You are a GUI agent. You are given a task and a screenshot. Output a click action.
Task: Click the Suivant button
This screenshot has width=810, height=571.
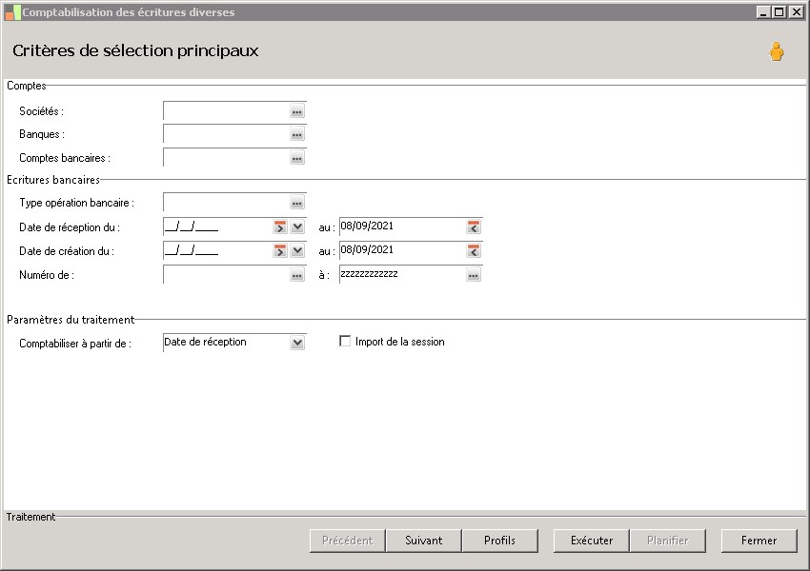pyautogui.click(x=424, y=541)
